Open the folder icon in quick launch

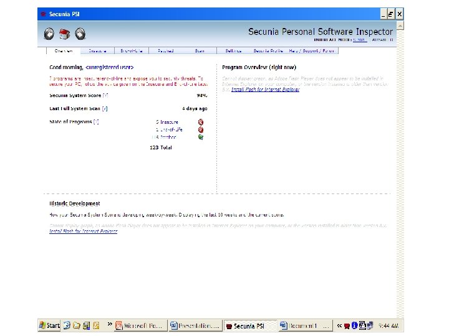pyautogui.click(x=77, y=325)
